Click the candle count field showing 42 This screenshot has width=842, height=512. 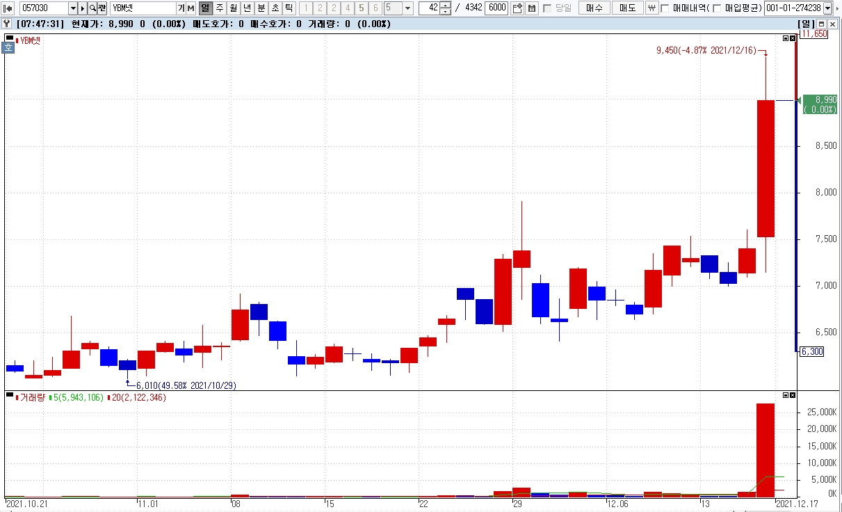point(430,8)
